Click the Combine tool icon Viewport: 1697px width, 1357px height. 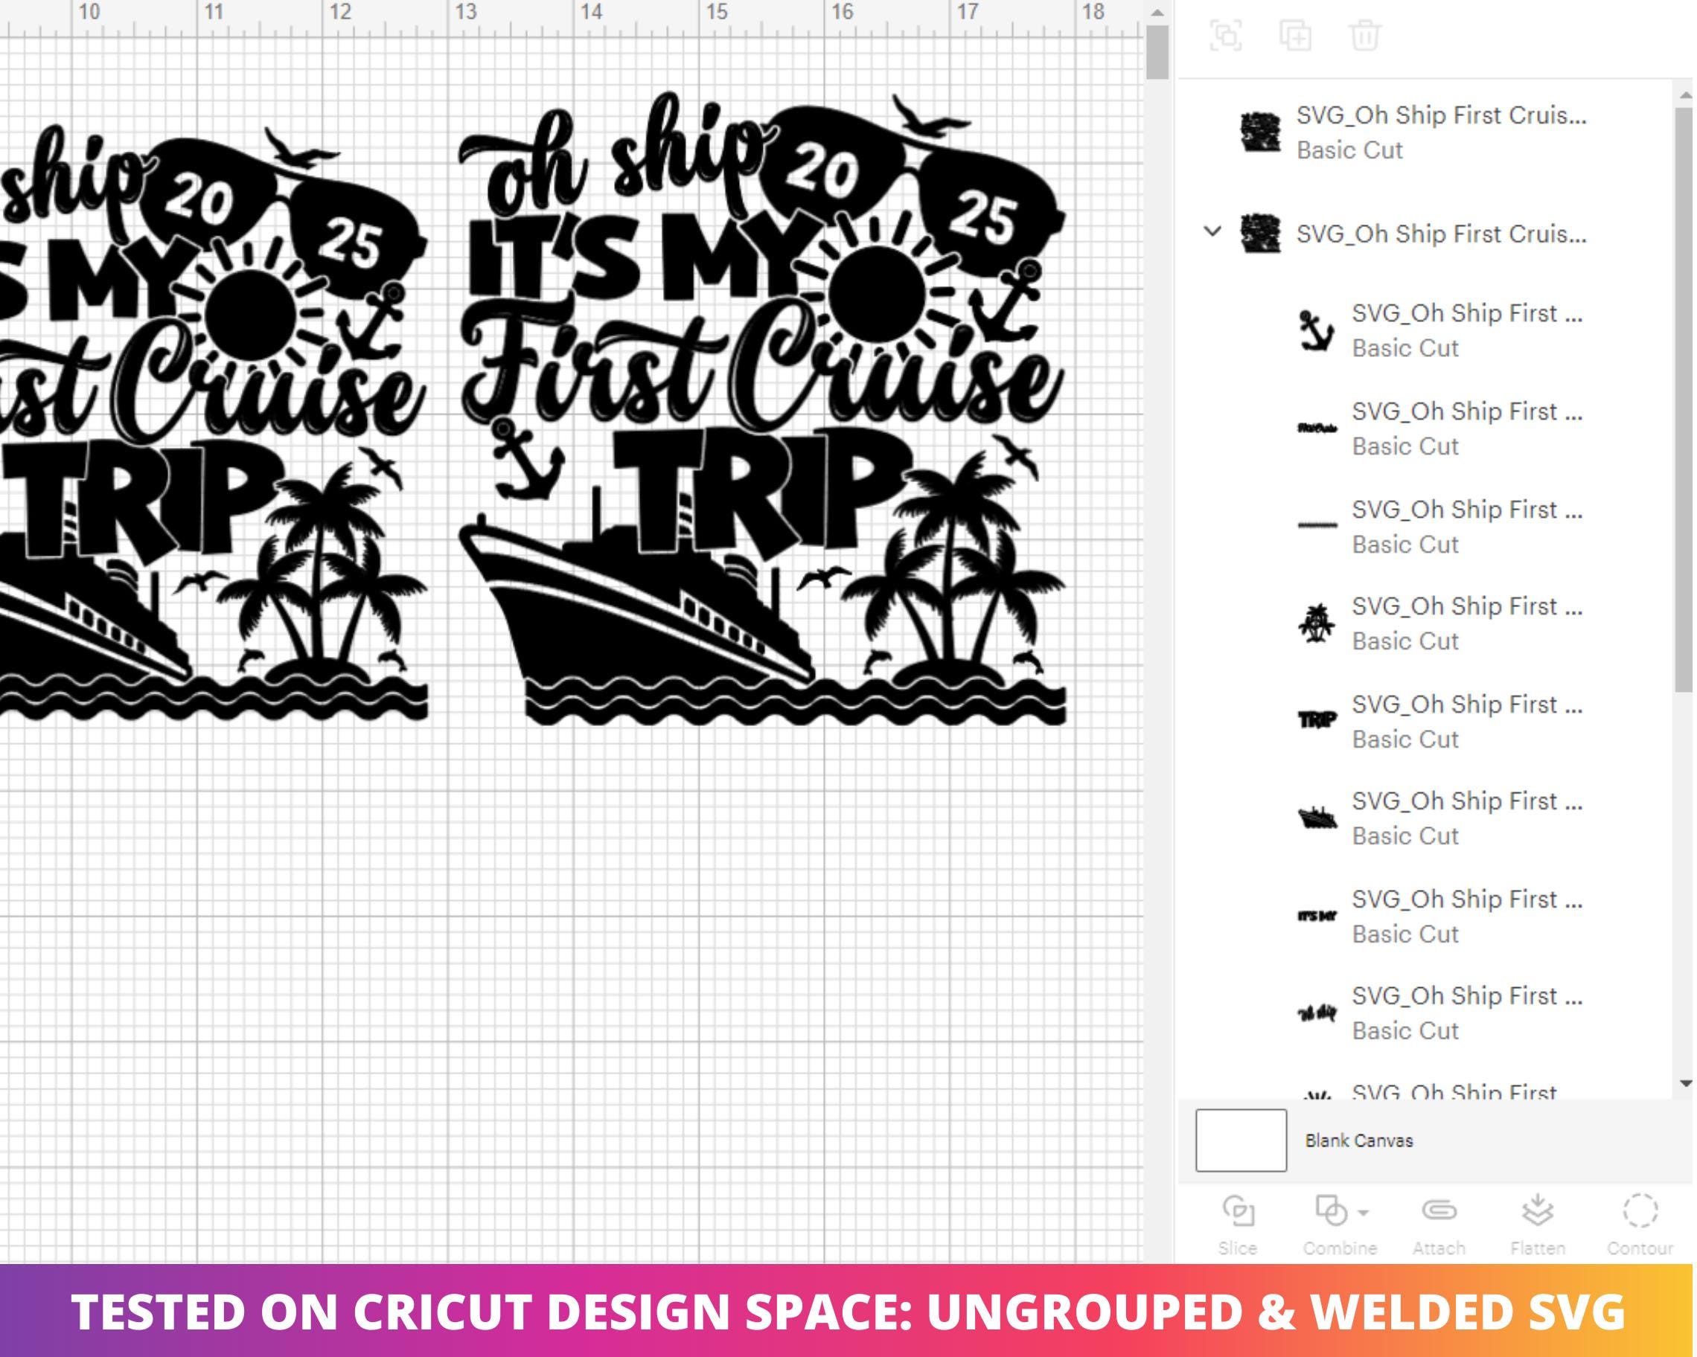click(1332, 1210)
